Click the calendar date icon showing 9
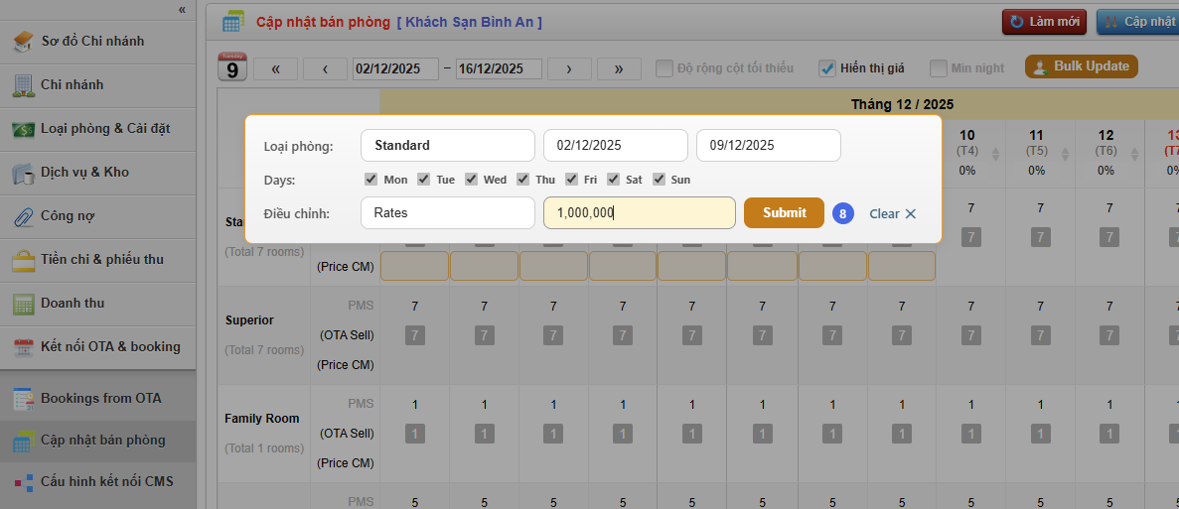1179x509 pixels. tap(231, 67)
